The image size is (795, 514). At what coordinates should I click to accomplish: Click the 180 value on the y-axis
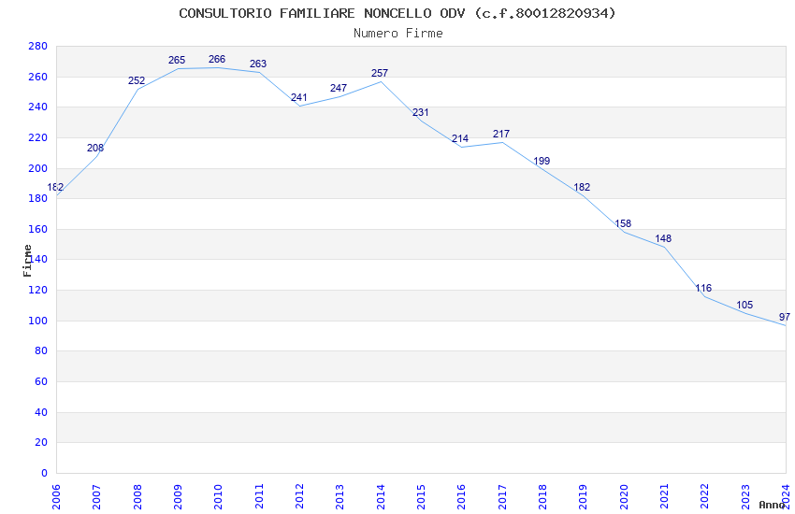point(38,198)
